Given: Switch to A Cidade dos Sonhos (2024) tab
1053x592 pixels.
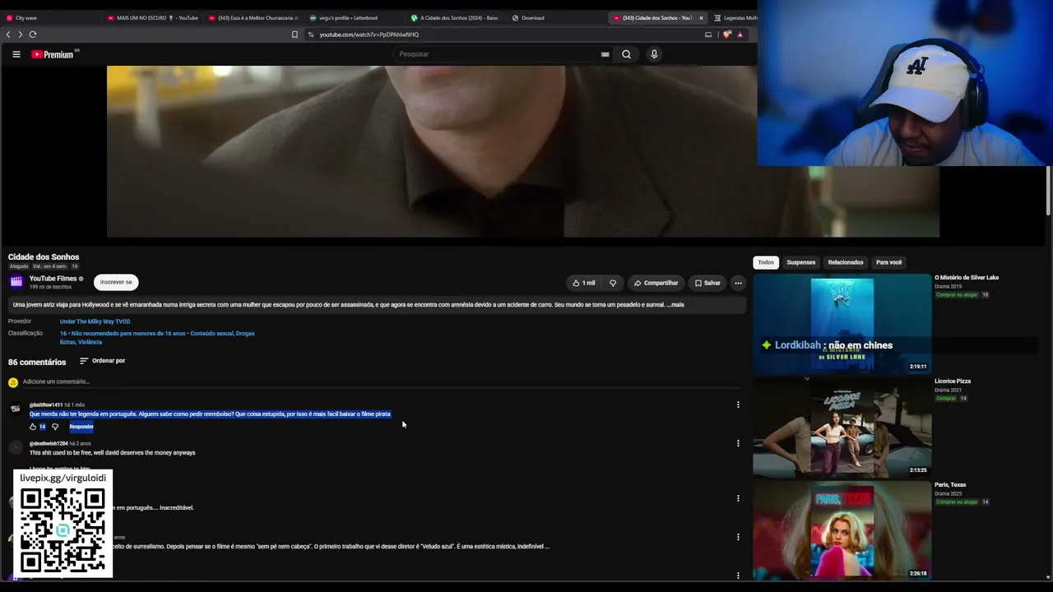Looking at the screenshot, I should click(x=455, y=18).
